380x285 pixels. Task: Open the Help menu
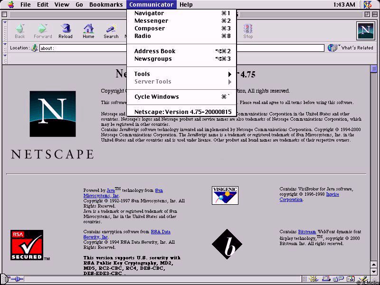pyautogui.click(x=186, y=4)
